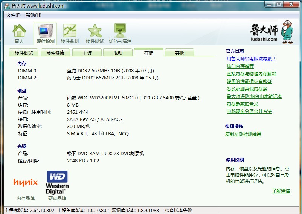The height and width of the screenshot is (214, 302).
Task: Open link 电脑硬盘分区合并方法
Action: coord(249,112)
